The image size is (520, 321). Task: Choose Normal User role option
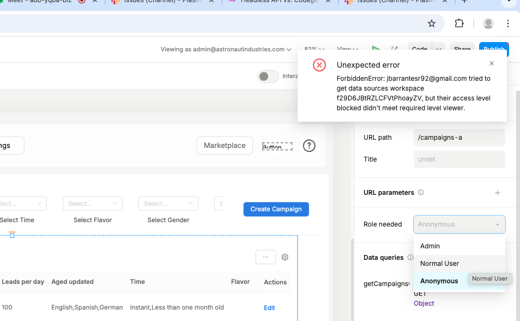click(439, 264)
